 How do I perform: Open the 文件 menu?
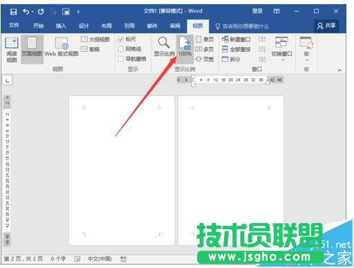(14, 26)
